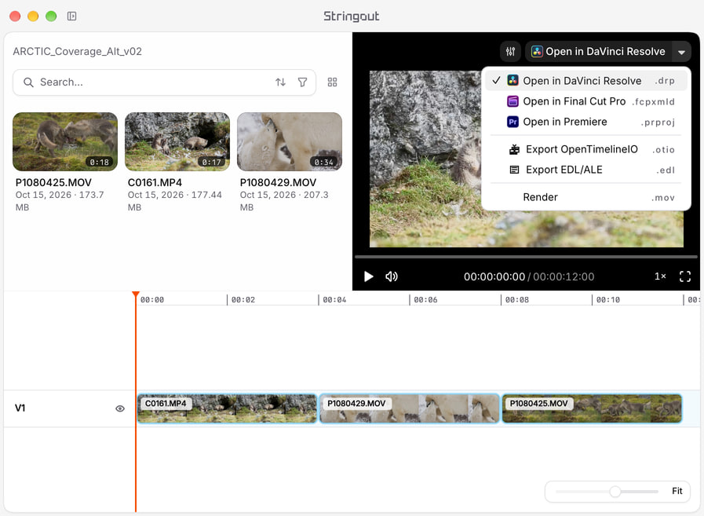The height and width of the screenshot is (516, 704).
Task: Click the sort order arrows icon
Action: click(x=281, y=82)
